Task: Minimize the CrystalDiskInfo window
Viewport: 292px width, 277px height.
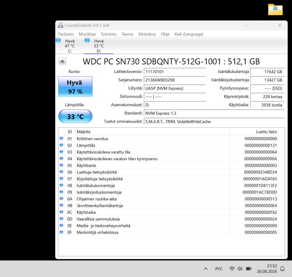Action: (247, 25)
